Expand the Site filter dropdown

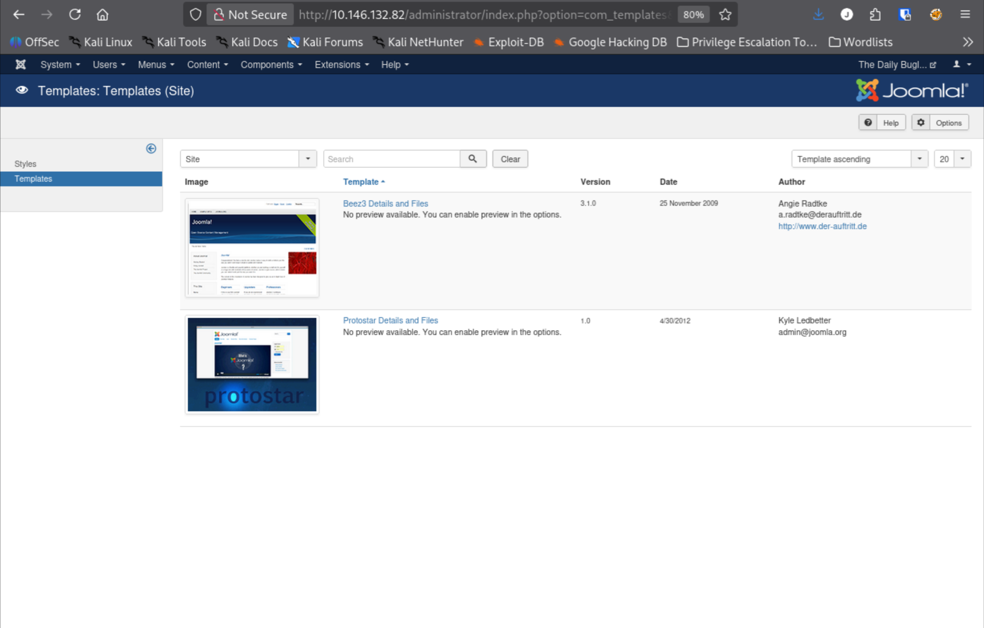pos(248,159)
